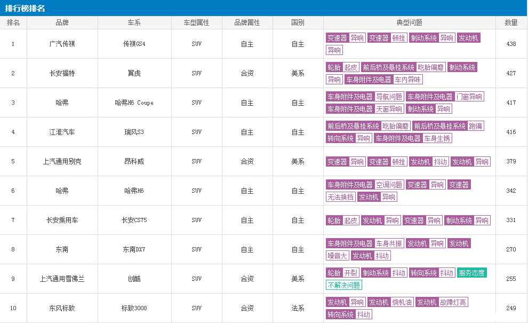
Task: Click the complaint count 438
Action: [511, 44]
